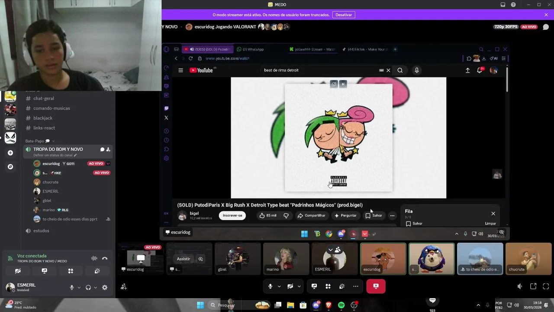This screenshot has height=312, width=554.
Task: Open Spotify from Windows taskbar
Action: (x=341, y=305)
